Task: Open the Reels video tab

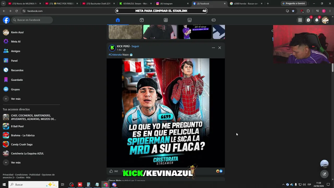Action: [142, 20]
